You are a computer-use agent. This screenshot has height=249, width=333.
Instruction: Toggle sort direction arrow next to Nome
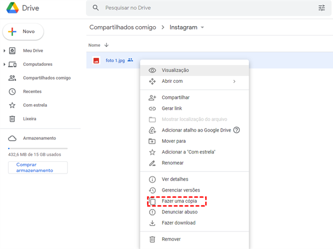click(107, 45)
